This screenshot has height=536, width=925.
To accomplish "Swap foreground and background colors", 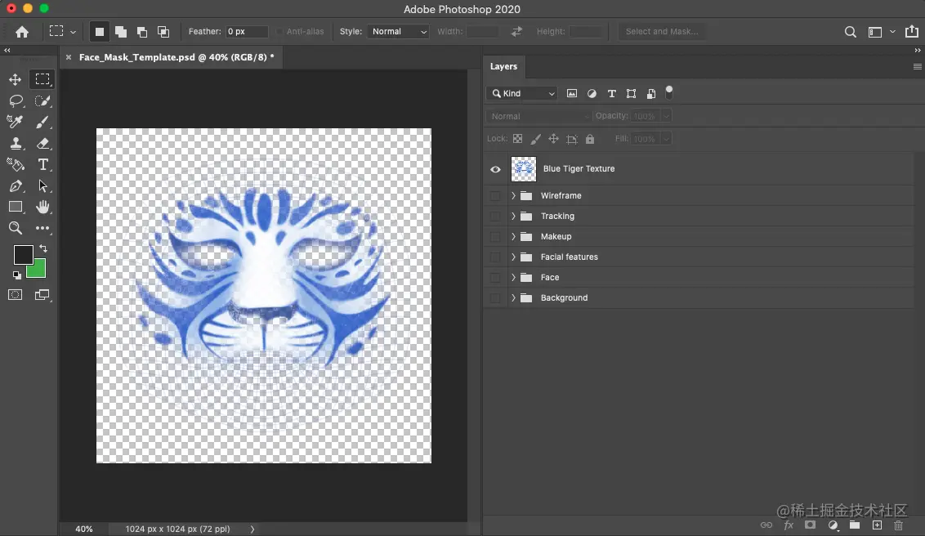I will point(43,248).
